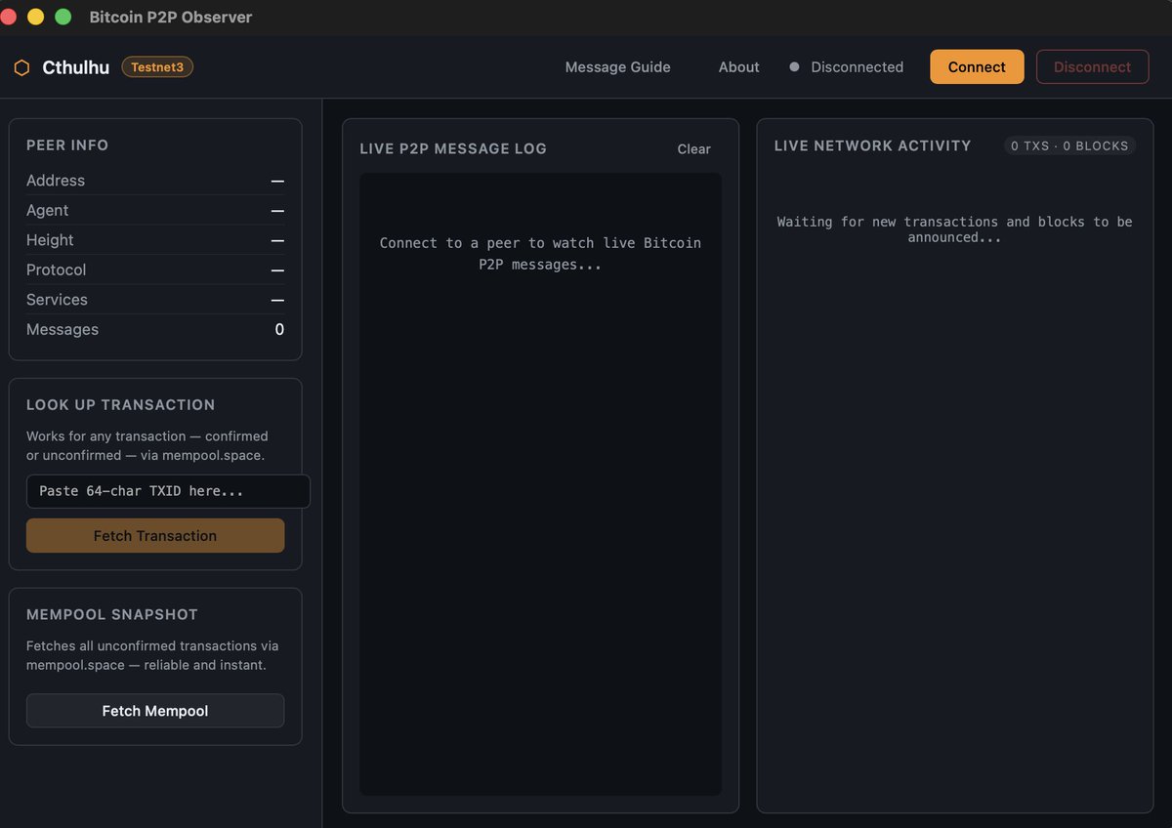
Task: Select the Height row in Peer Info
Action: [155, 240]
